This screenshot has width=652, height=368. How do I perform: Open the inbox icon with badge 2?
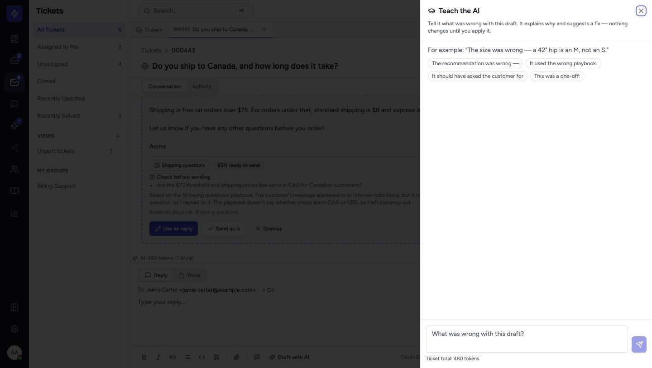point(14,61)
